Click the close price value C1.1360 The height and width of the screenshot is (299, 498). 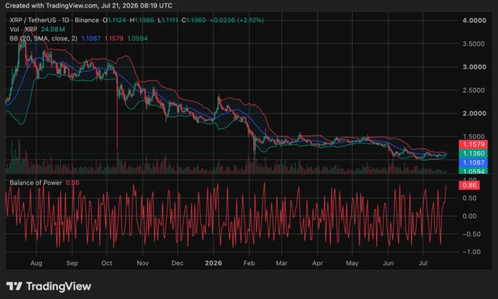[x=193, y=20]
